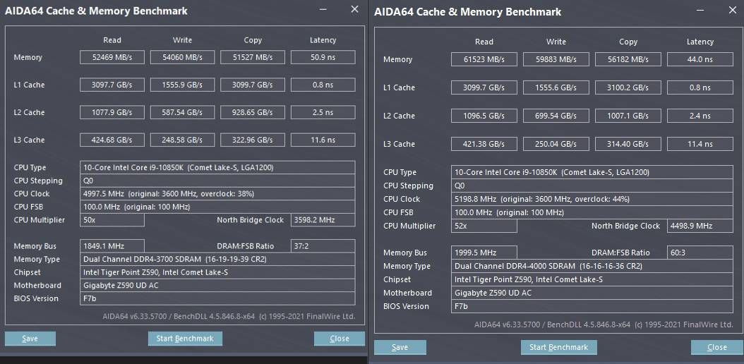Image resolution: width=744 pixels, height=364 pixels.
Task: Select L3 Cache Copy 314.40 GB/s field
Action: (628, 144)
